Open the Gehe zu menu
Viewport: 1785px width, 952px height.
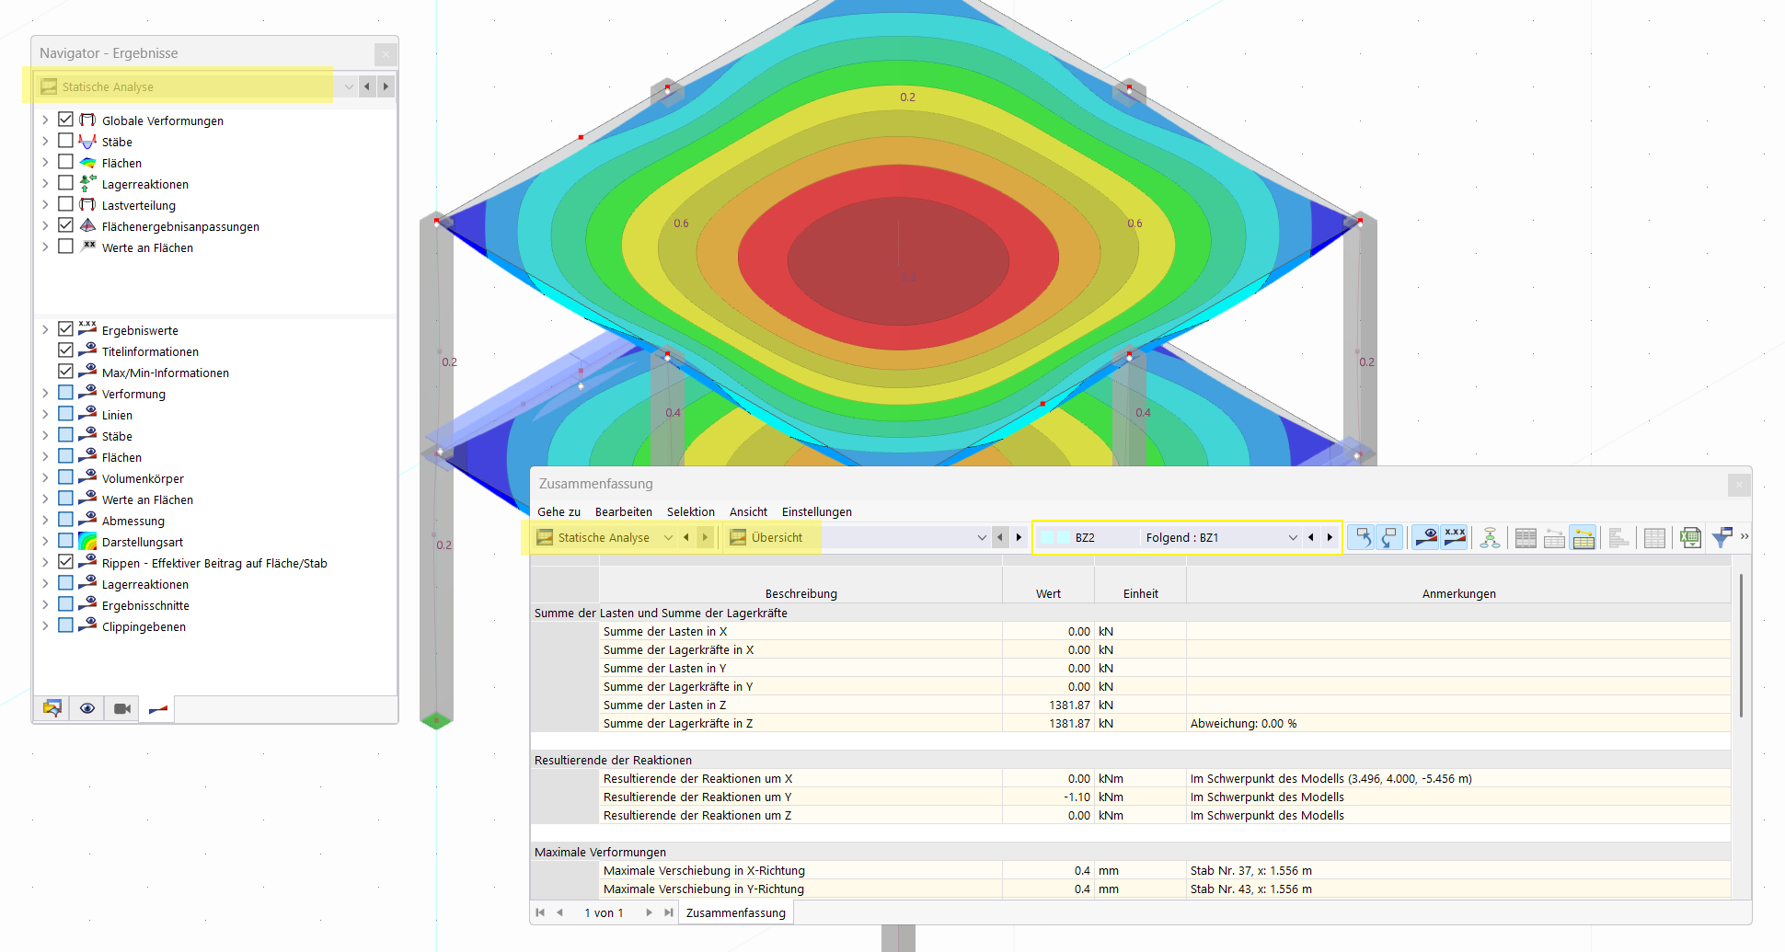559,511
